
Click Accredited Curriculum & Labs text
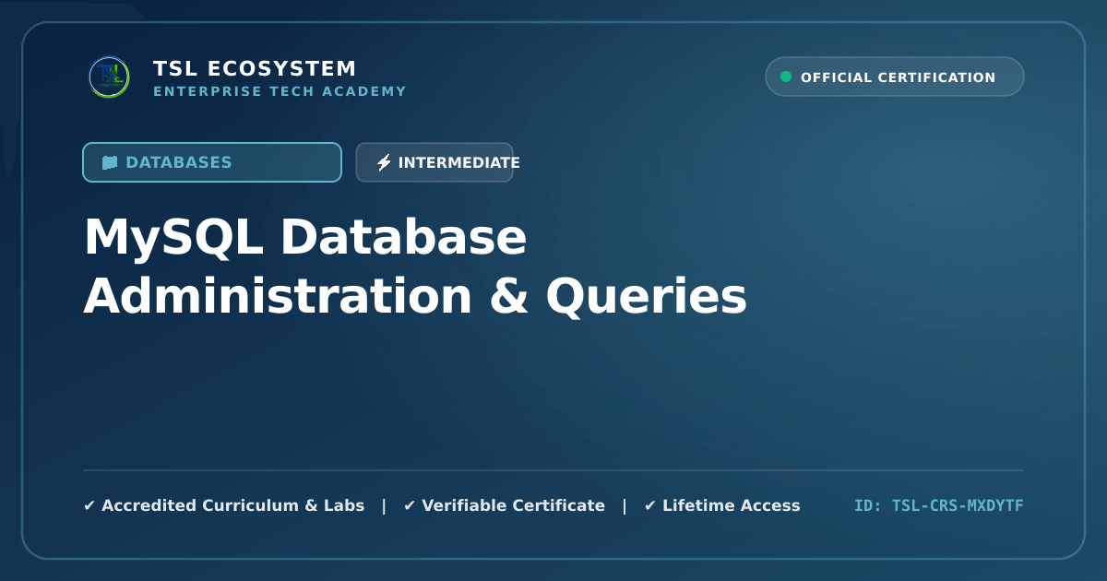(x=232, y=505)
